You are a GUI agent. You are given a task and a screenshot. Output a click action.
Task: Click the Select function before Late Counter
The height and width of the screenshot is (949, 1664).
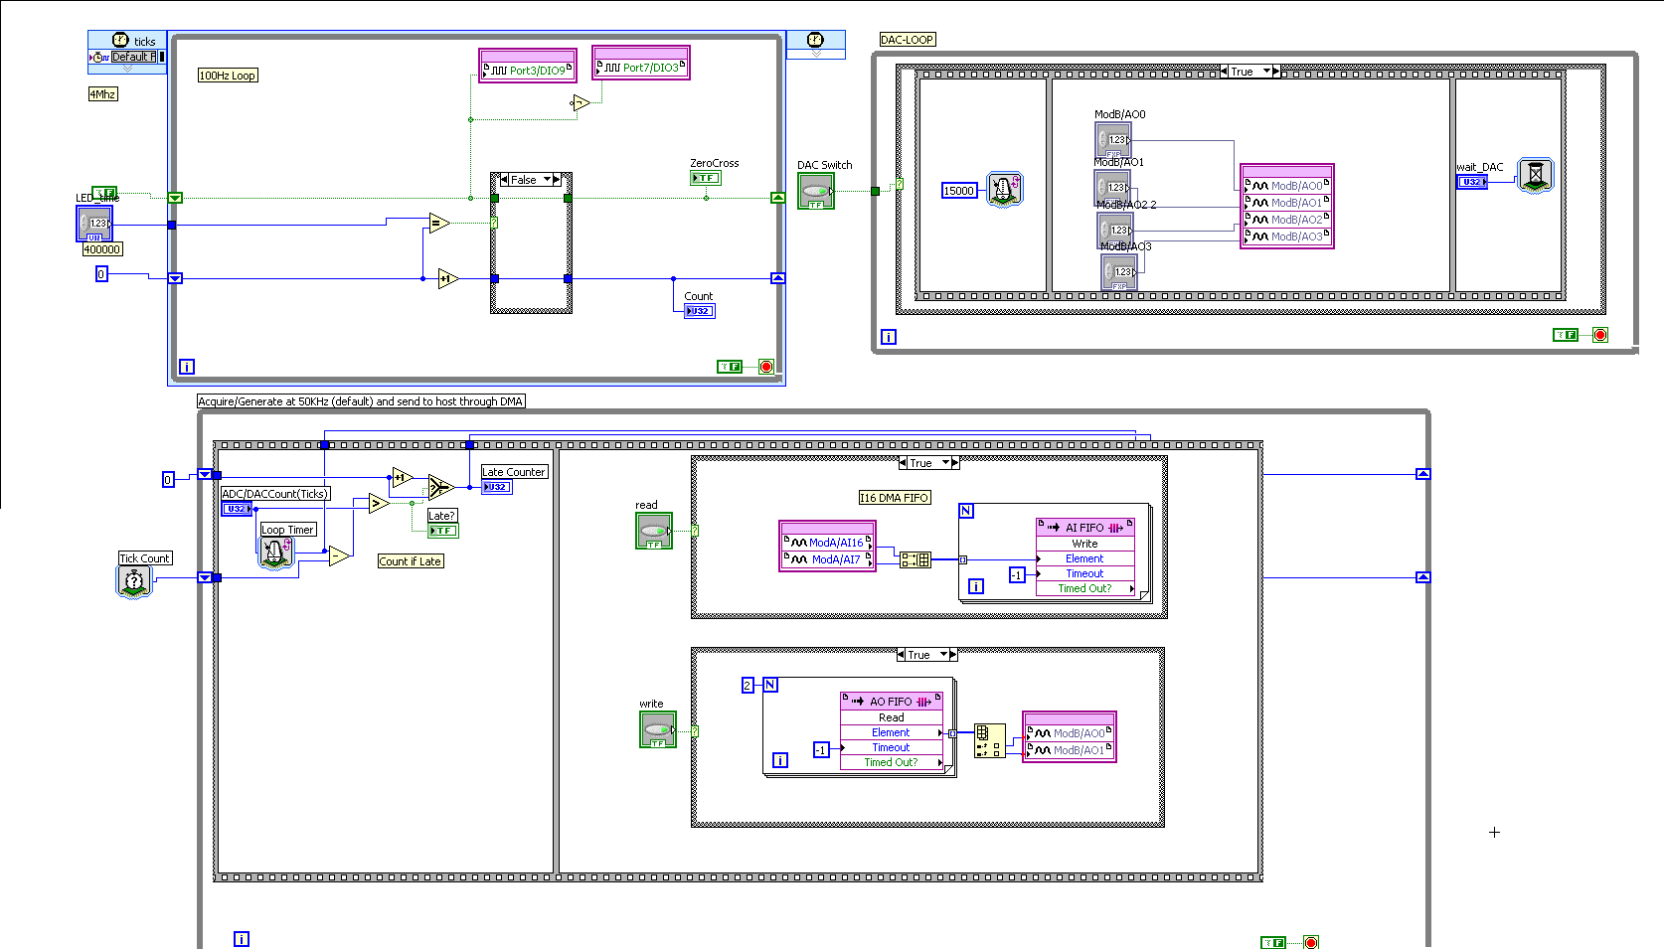(440, 487)
